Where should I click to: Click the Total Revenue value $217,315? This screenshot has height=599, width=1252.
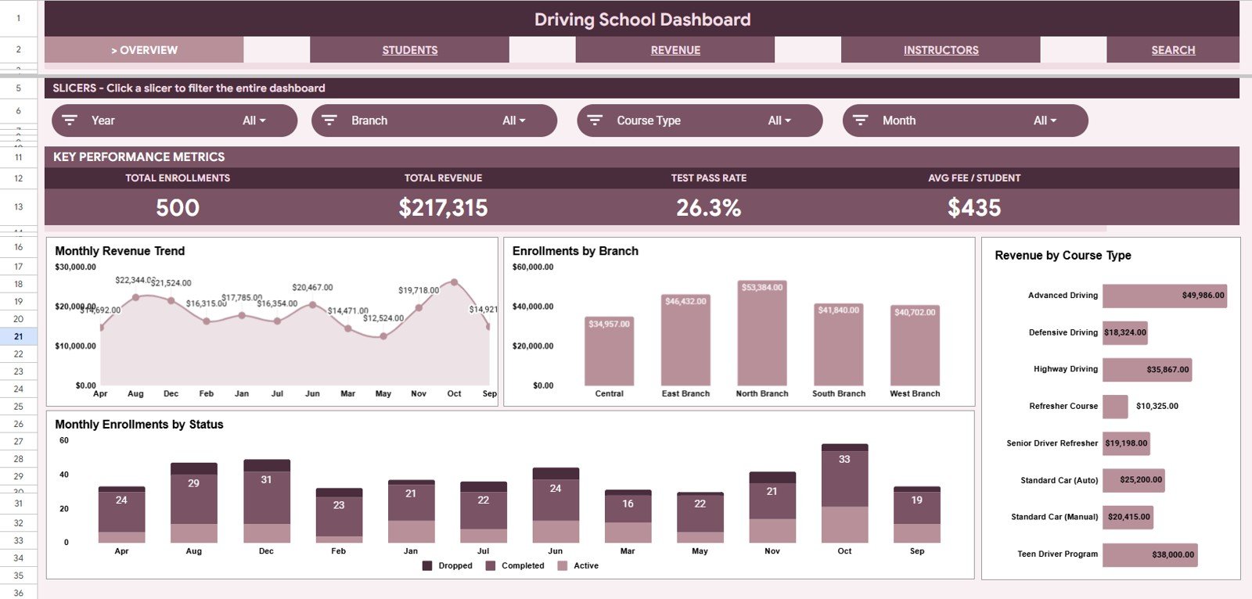(x=443, y=208)
